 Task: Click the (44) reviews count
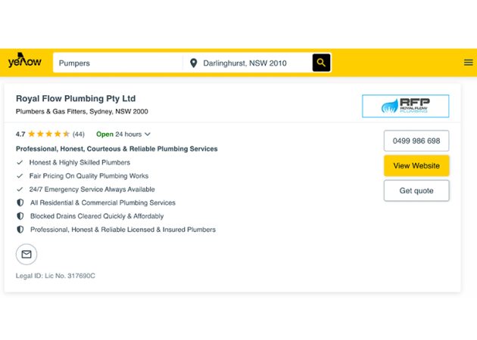tap(79, 134)
